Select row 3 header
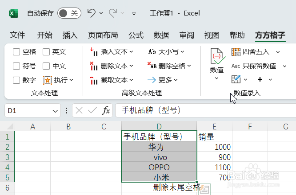The height and width of the screenshot is (195, 296). point(7,157)
